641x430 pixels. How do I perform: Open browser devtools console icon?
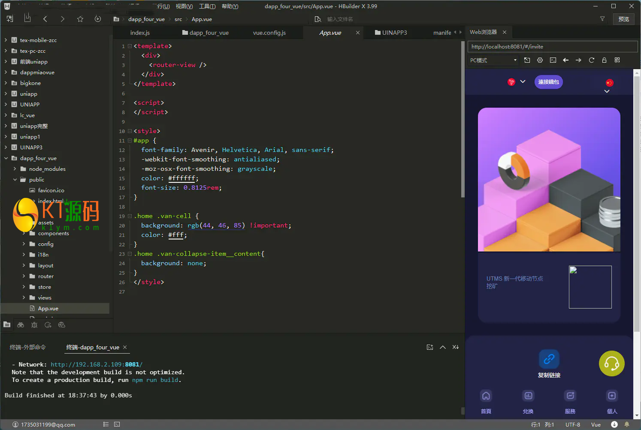tap(553, 60)
